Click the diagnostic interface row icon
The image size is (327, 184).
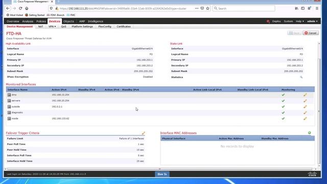[x=9, y=112]
